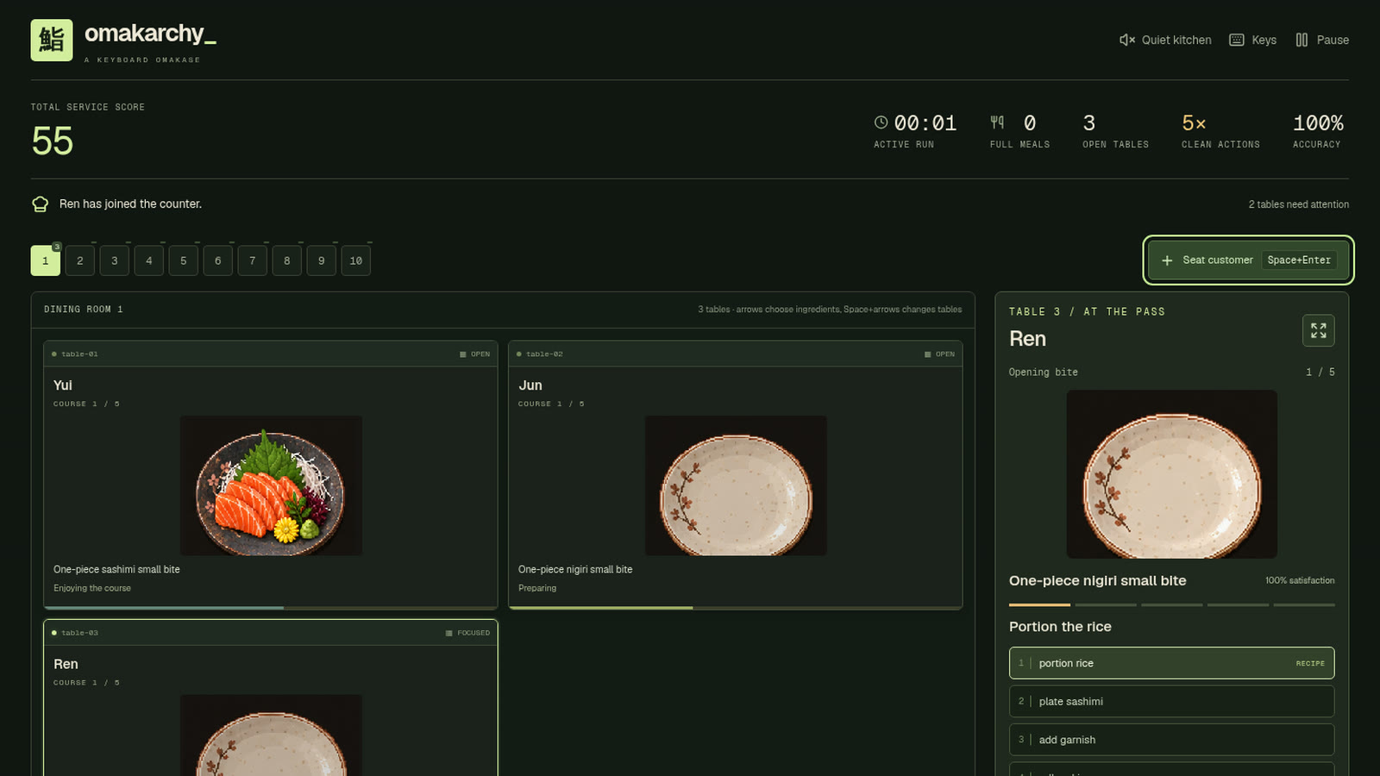Image resolution: width=1380 pixels, height=776 pixels.
Task: Pause the active run
Action: click(1322, 40)
